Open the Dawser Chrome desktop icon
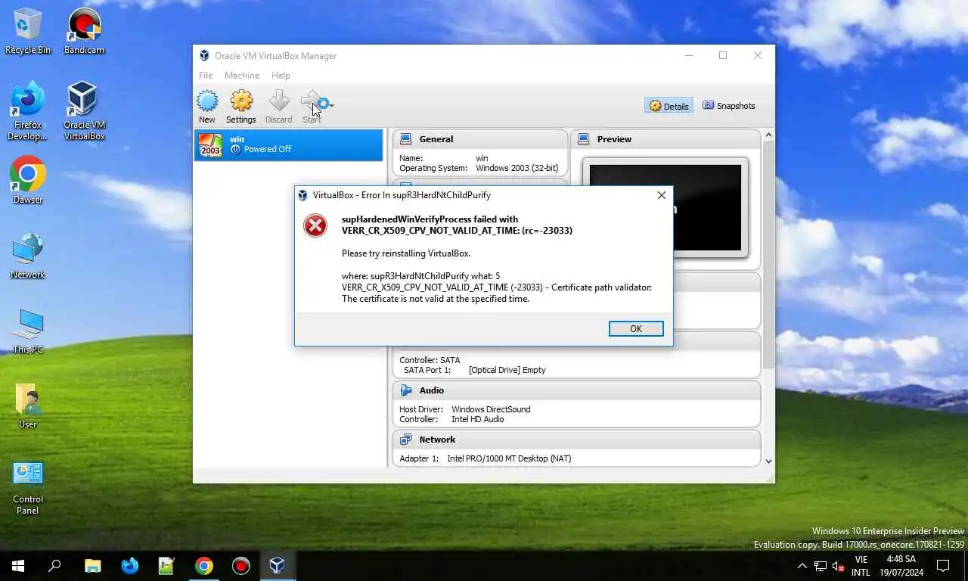The width and height of the screenshot is (968, 581). tap(28, 180)
